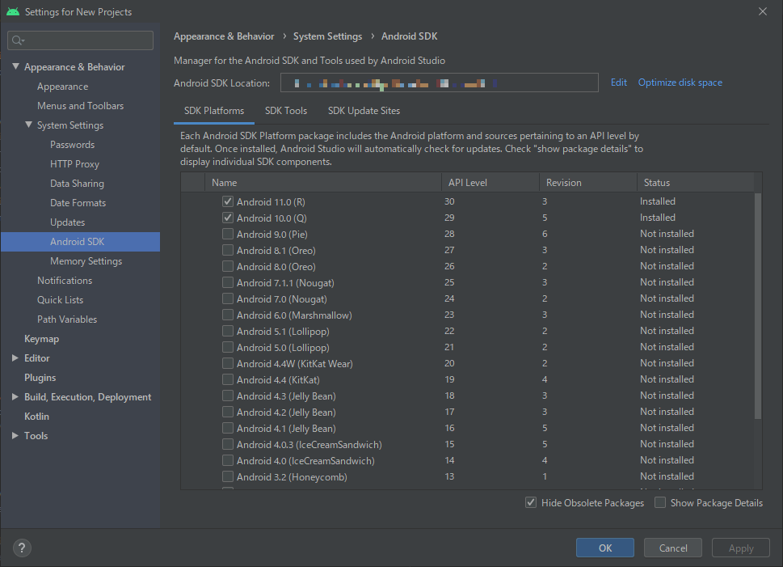Check Android 7.1.1 (Nougat) platform
Screen dimensions: 783x567
tap(228, 282)
